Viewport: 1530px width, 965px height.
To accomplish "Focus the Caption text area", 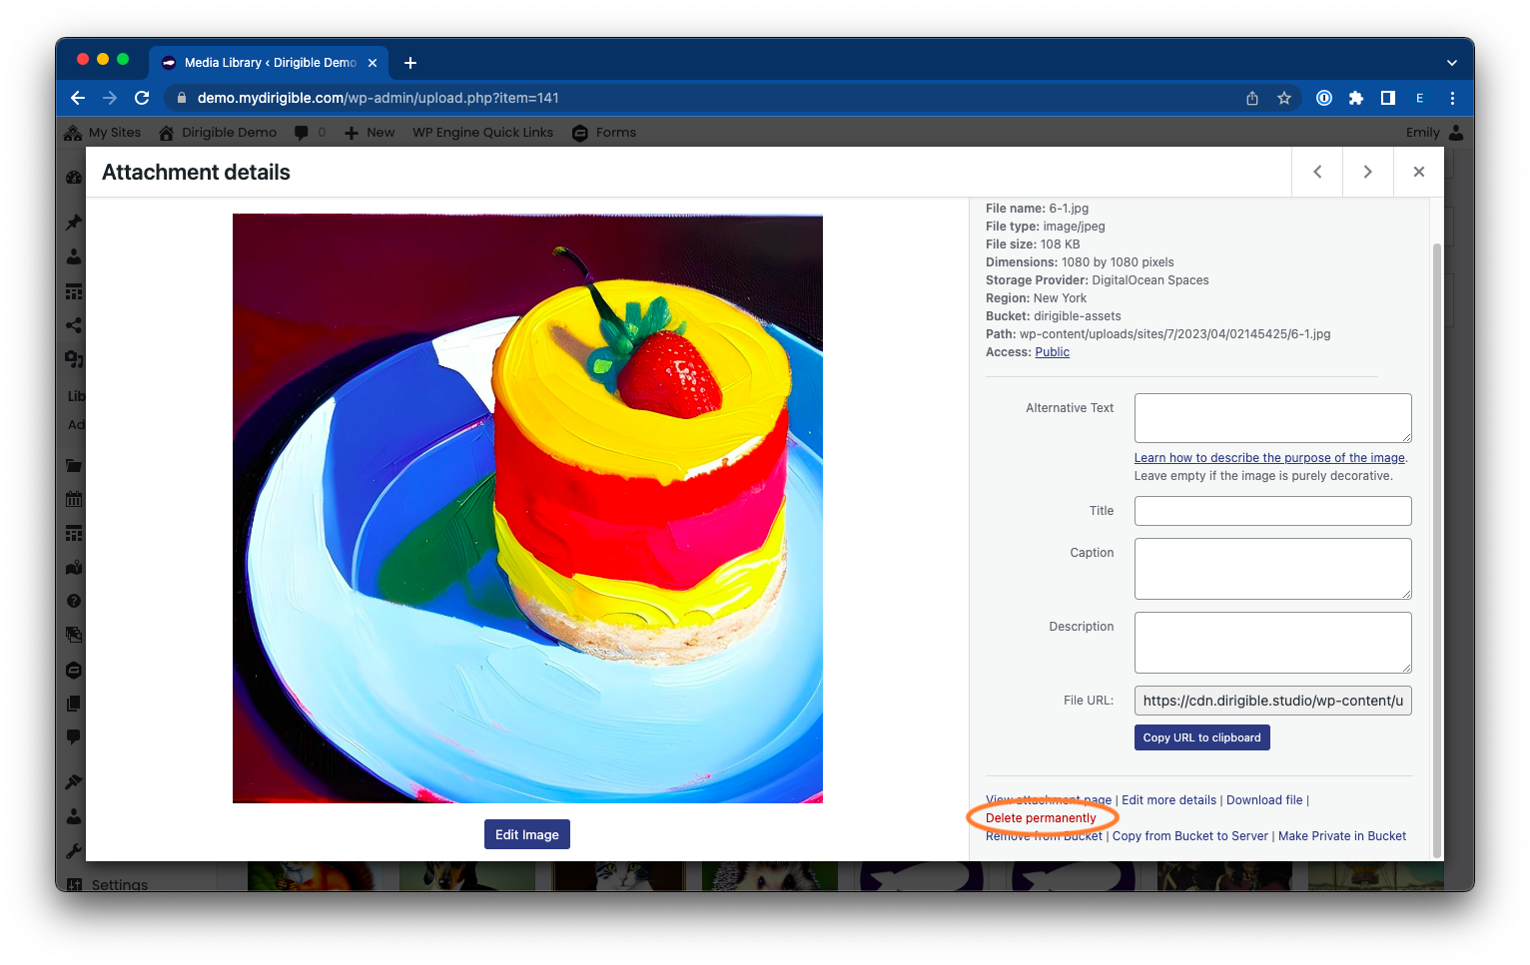I will [x=1272, y=569].
